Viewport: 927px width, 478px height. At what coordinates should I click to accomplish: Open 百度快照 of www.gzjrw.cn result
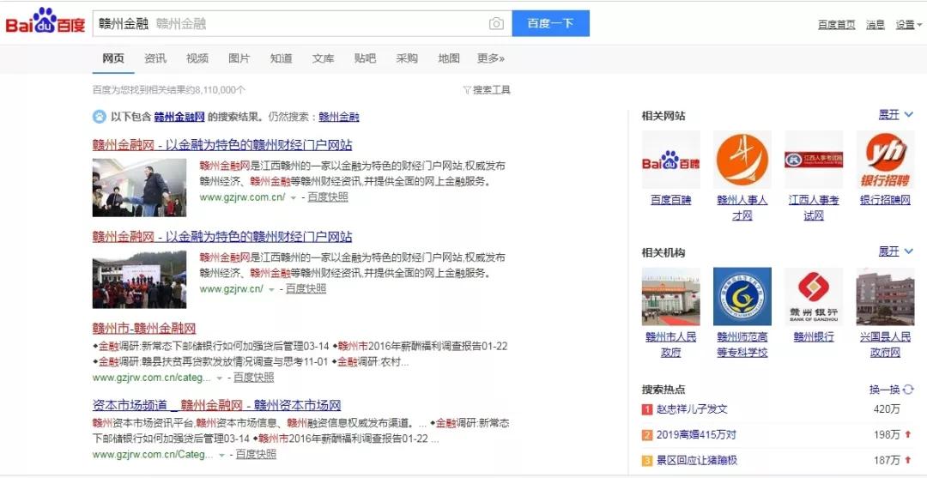pyautogui.click(x=306, y=288)
